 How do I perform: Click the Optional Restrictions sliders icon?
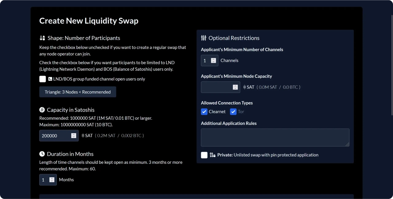(x=204, y=38)
